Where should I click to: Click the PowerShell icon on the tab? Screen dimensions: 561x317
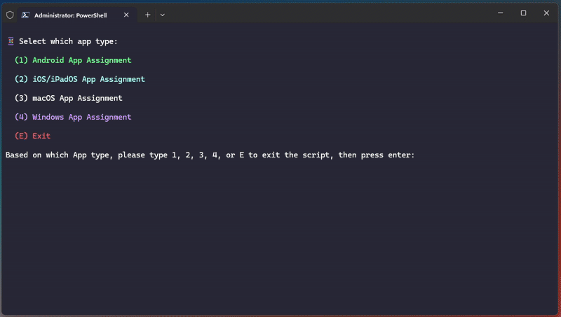pos(25,15)
